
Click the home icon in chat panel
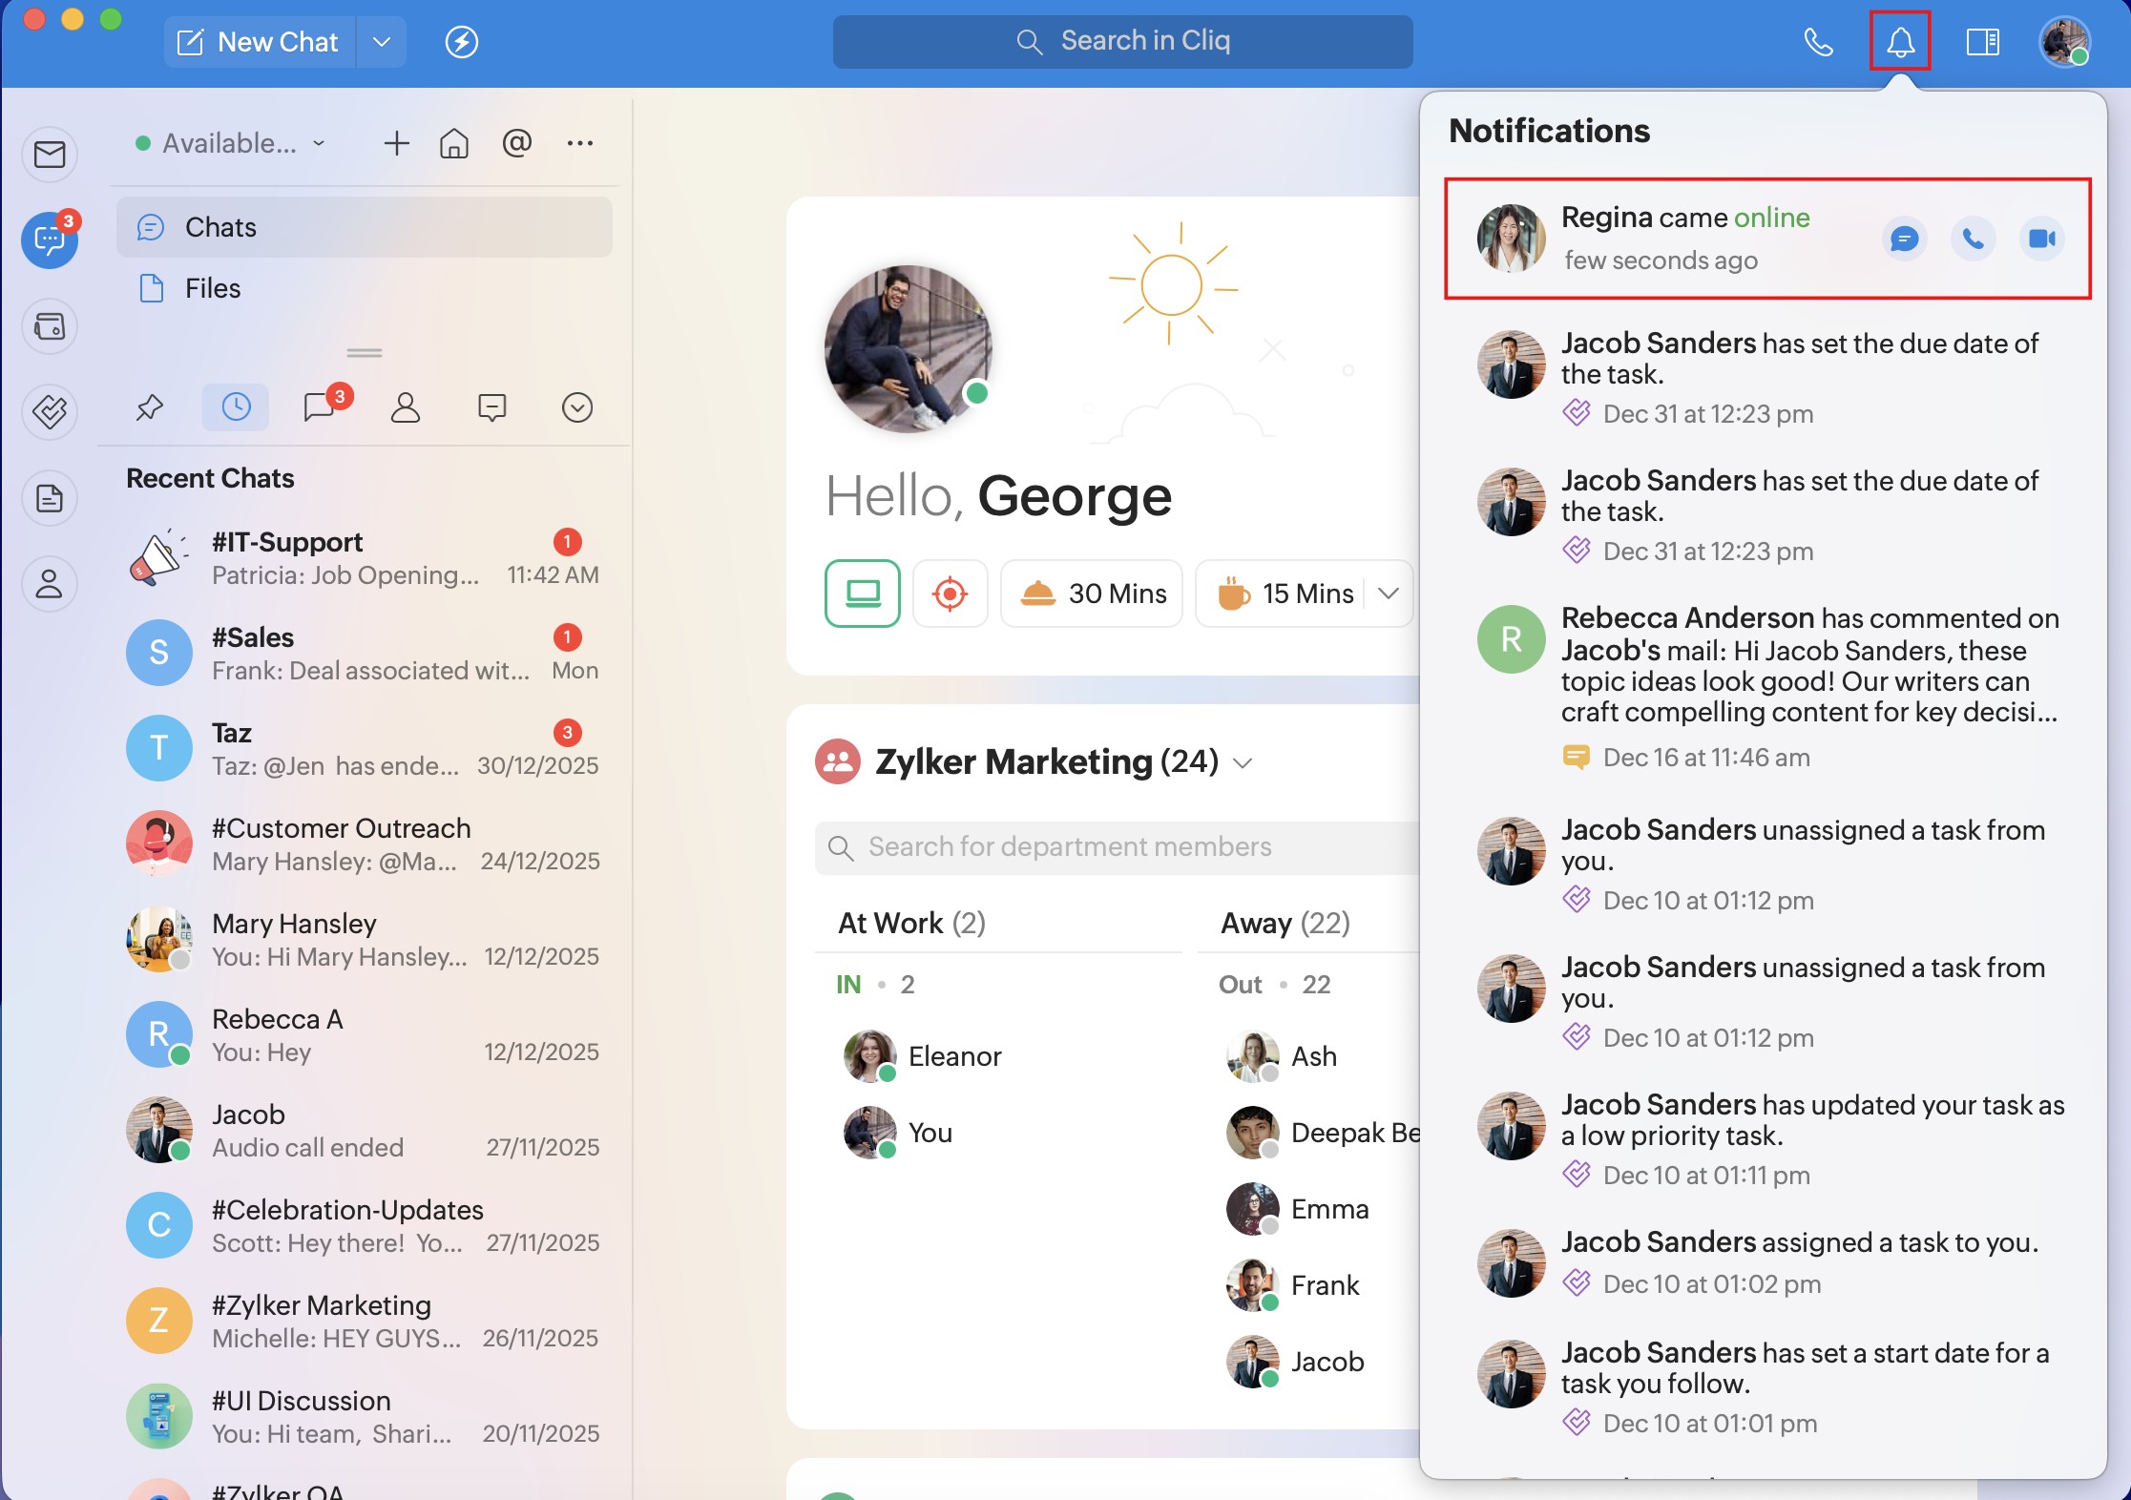[454, 143]
